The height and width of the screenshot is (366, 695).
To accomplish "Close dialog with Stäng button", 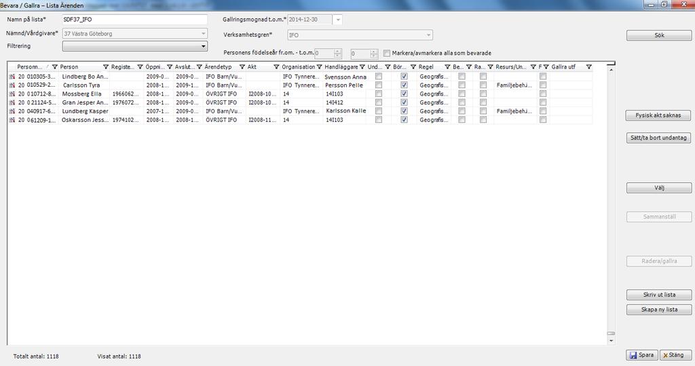I will click(x=675, y=355).
